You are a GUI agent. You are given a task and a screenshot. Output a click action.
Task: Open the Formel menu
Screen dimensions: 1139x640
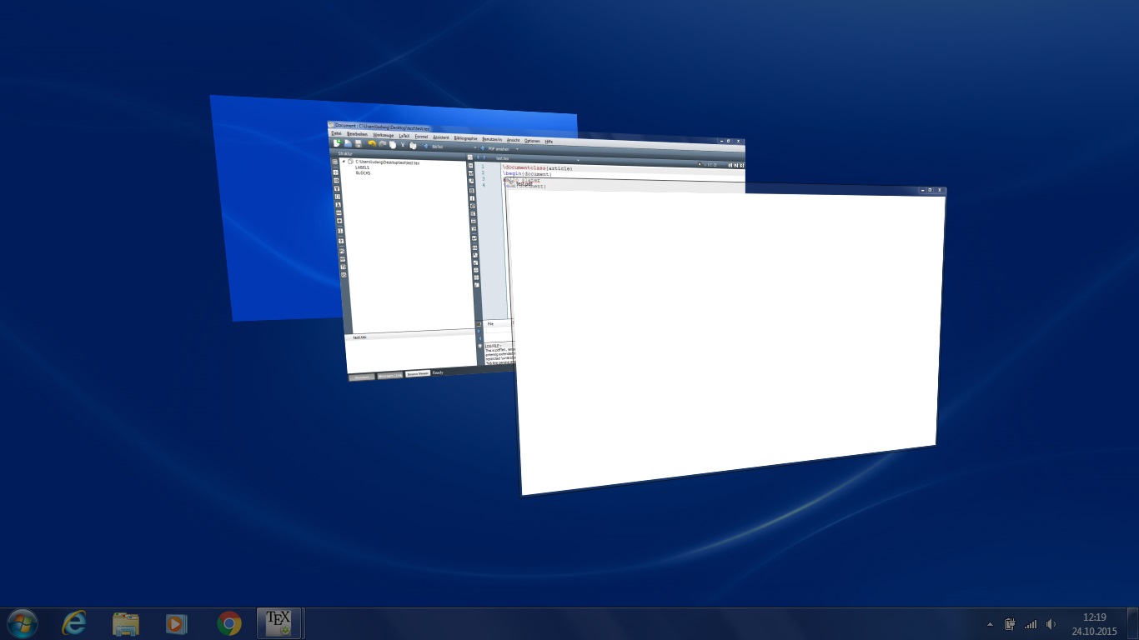pos(421,137)
